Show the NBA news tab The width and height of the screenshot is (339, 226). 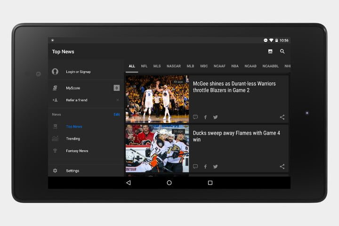(234, 66)
